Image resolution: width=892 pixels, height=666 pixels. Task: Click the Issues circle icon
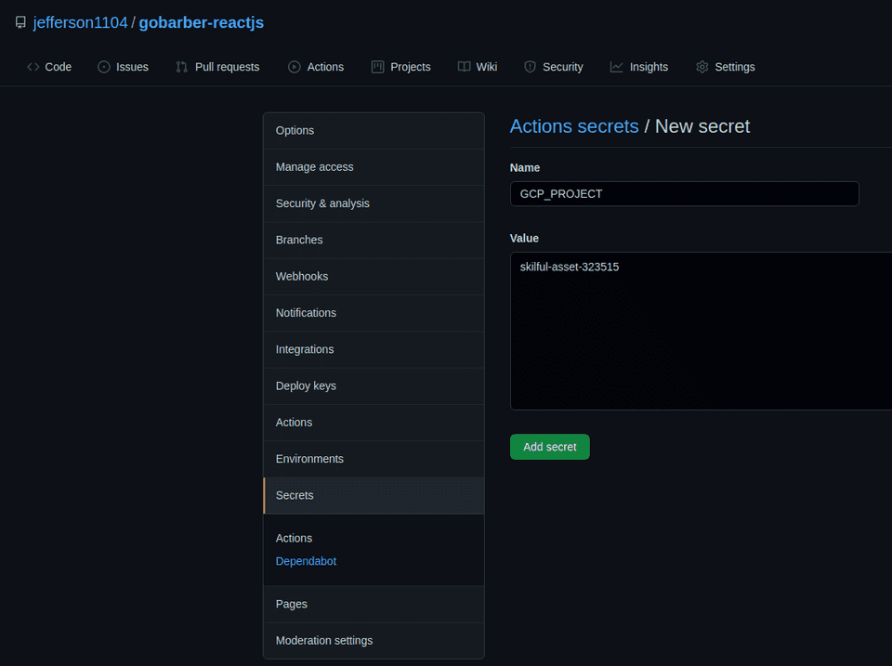104,67
